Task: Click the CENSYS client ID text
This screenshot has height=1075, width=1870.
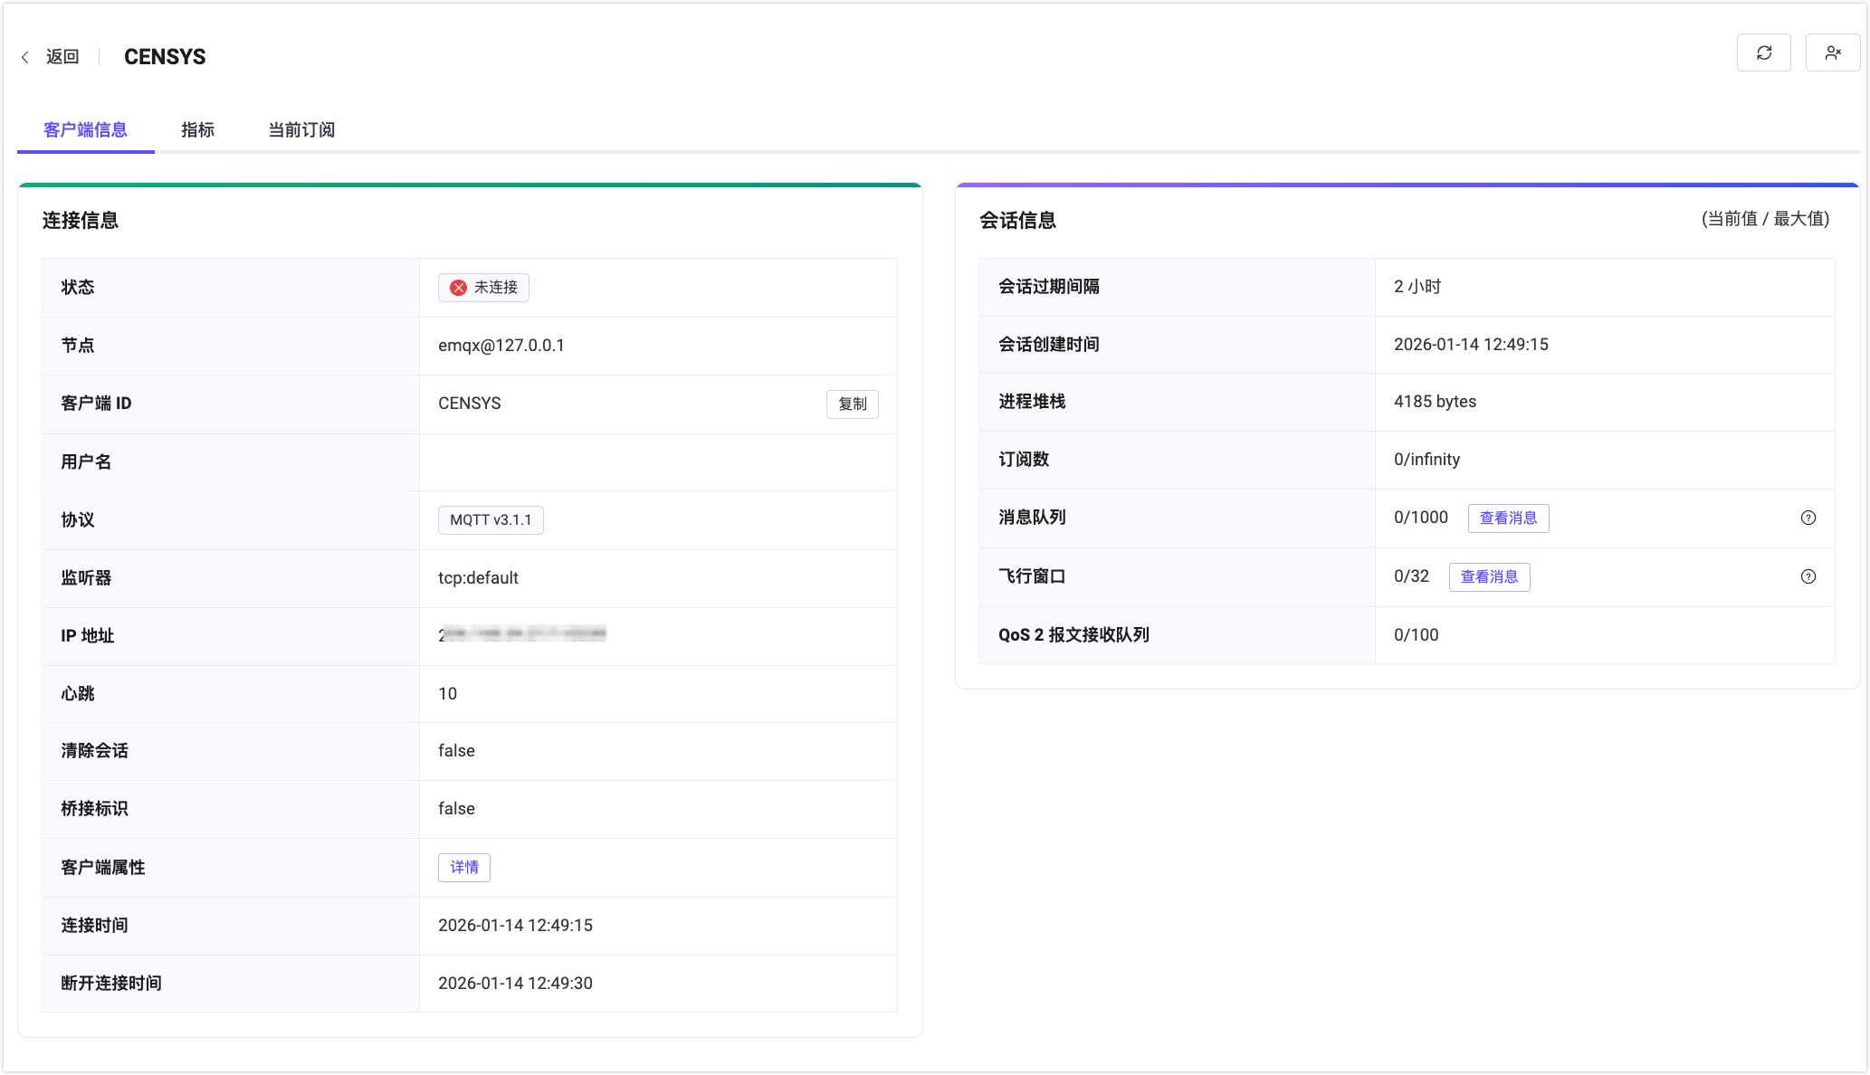Action: (x=469, y=403)
